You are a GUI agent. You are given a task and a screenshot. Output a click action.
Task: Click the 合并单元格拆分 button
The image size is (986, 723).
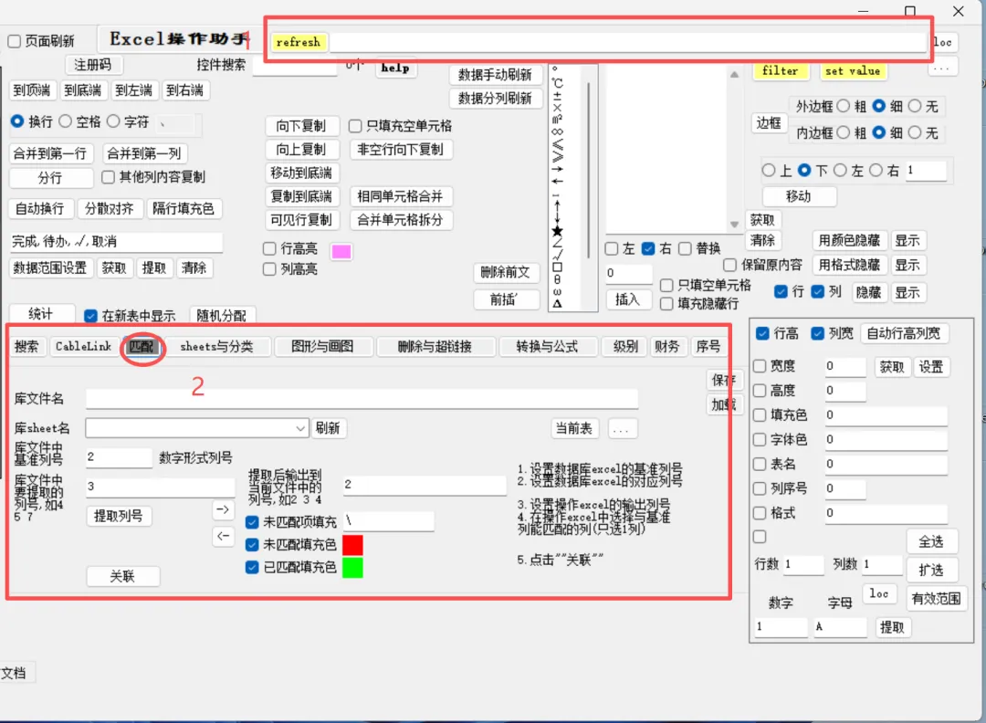point(400,220)
